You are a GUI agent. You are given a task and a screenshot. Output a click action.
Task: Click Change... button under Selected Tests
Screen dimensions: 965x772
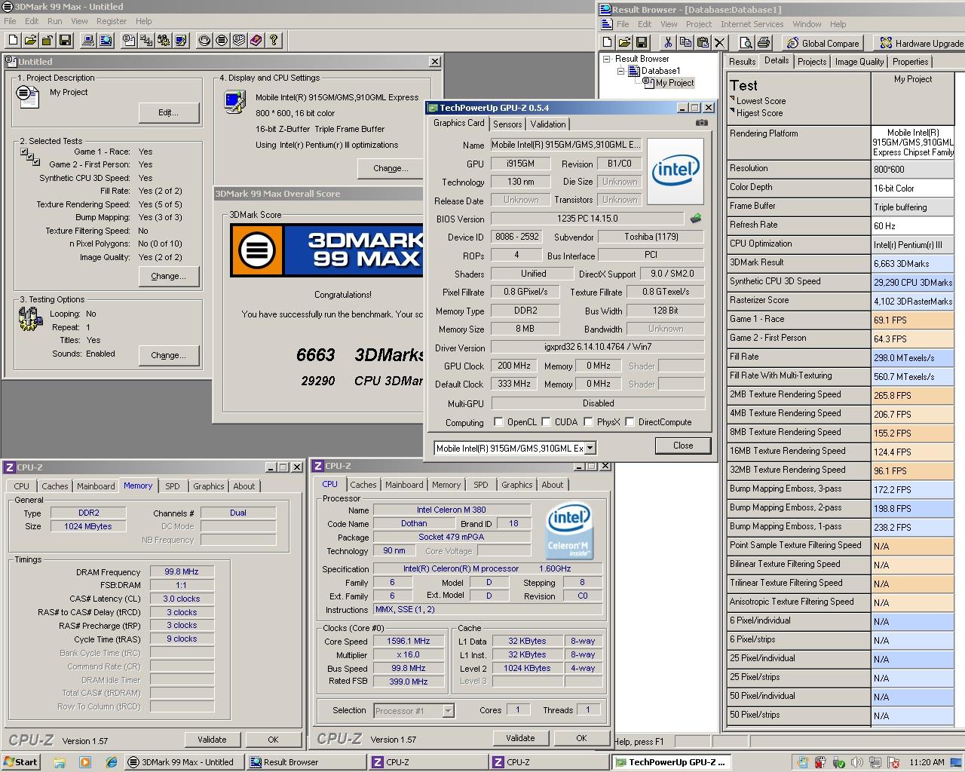coord(169,276)
